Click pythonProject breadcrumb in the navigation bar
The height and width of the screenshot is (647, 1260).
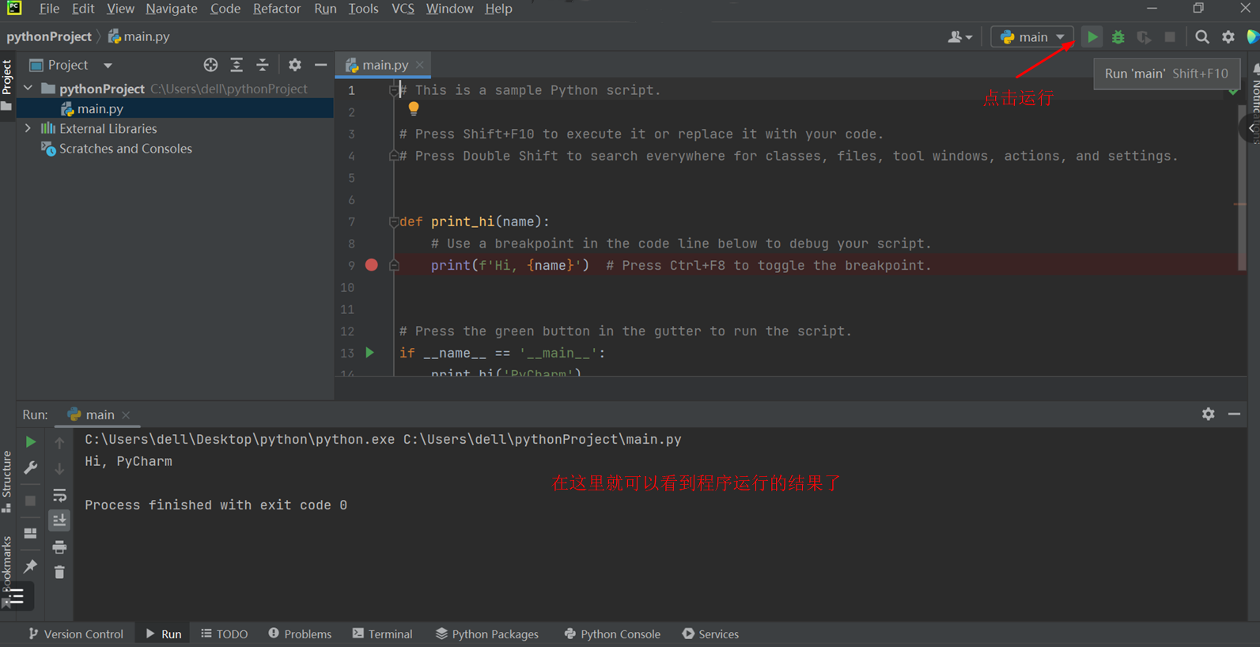click(x=49, y=36)
